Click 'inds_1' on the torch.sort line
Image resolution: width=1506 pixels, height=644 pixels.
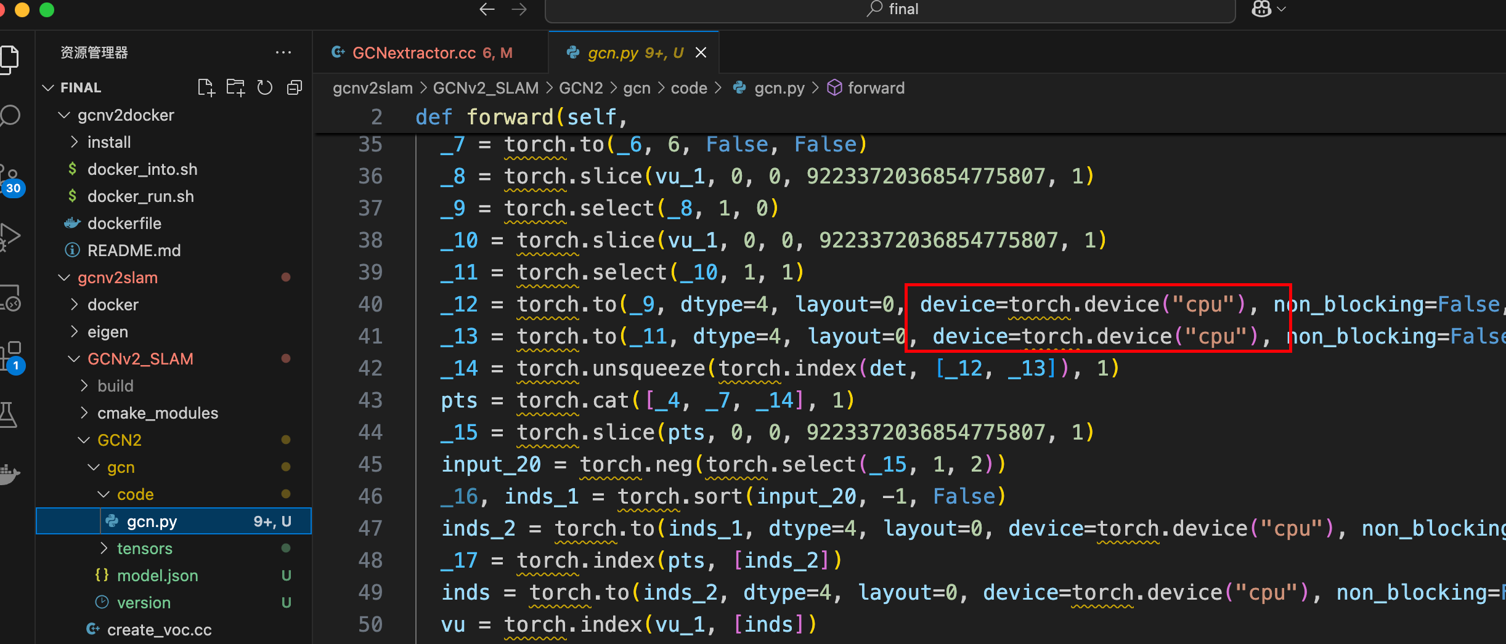[x=542, y=496]
